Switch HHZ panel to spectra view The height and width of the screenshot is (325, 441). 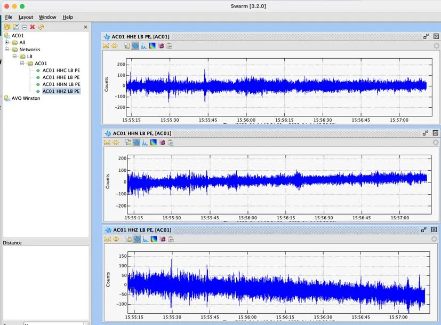(145, 239)
